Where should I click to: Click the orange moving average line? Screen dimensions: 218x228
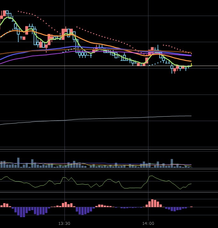click(x=96, y=43)
